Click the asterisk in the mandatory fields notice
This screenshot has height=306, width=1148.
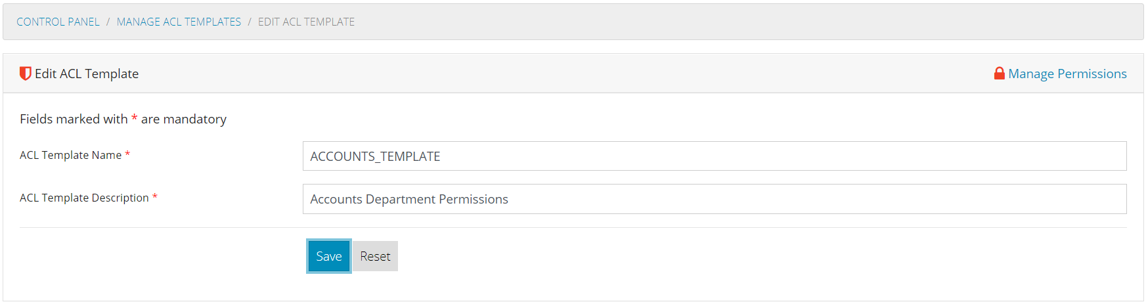coord(134,119)
